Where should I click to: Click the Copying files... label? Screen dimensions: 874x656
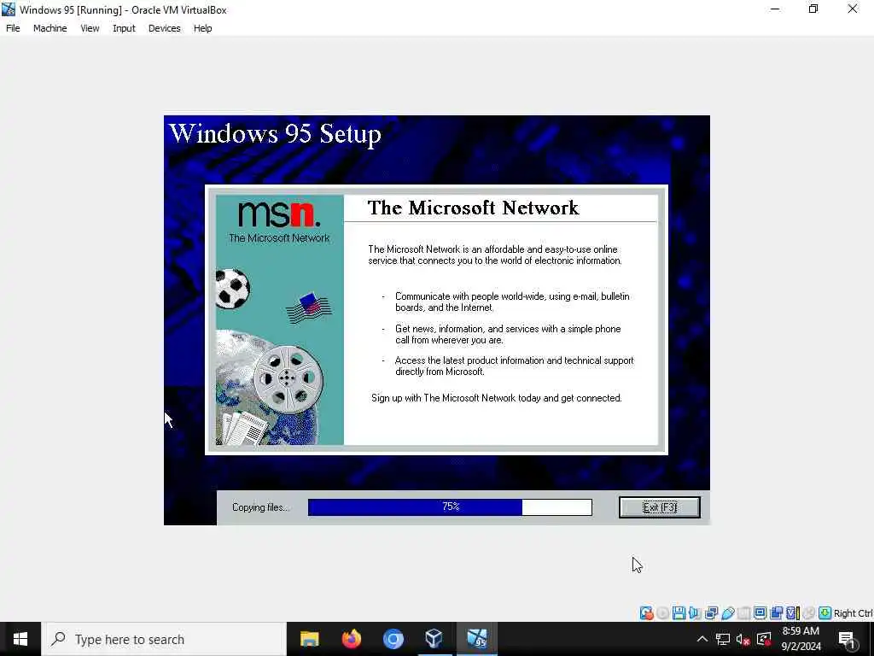[x=261, y=507]
